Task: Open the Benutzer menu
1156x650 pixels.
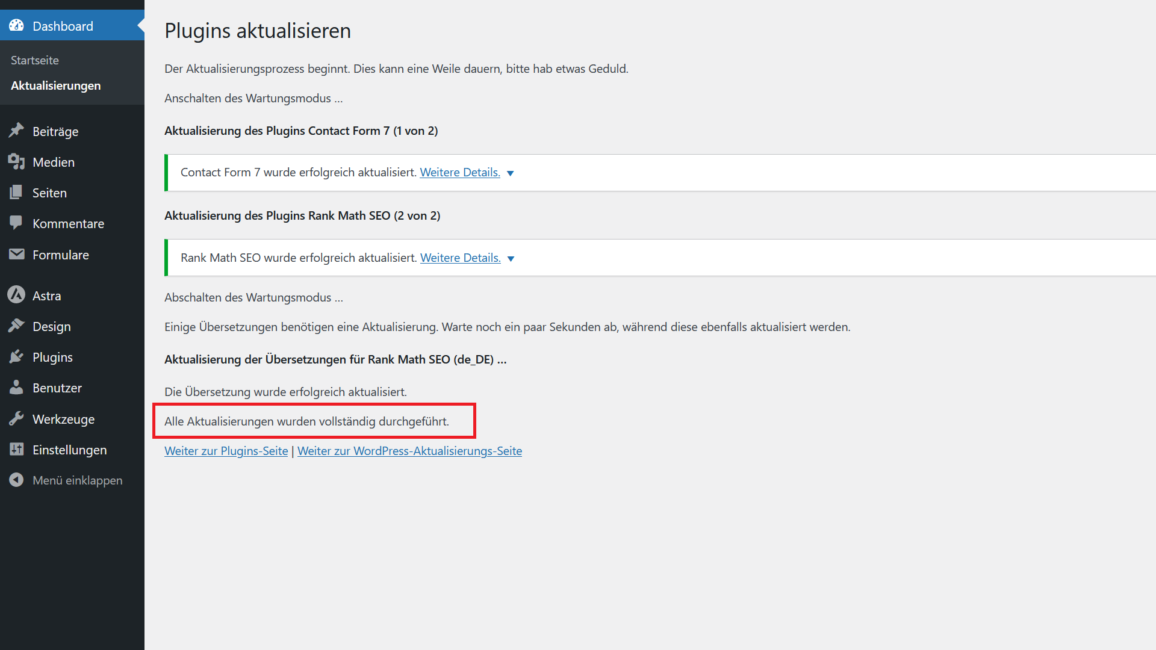Action: click(72, 388)
